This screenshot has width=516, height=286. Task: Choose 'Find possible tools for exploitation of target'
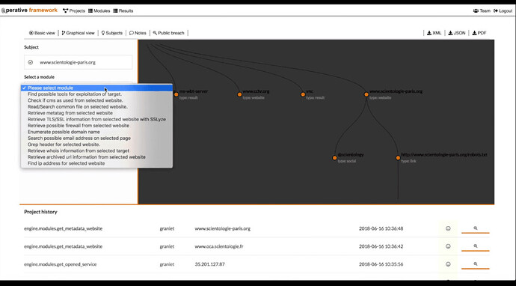coord(96,94)
